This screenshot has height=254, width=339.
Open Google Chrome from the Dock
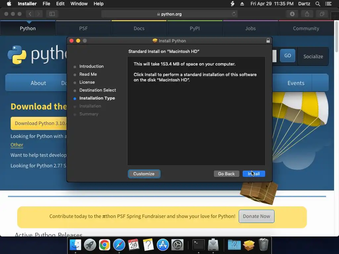point(104,245)
